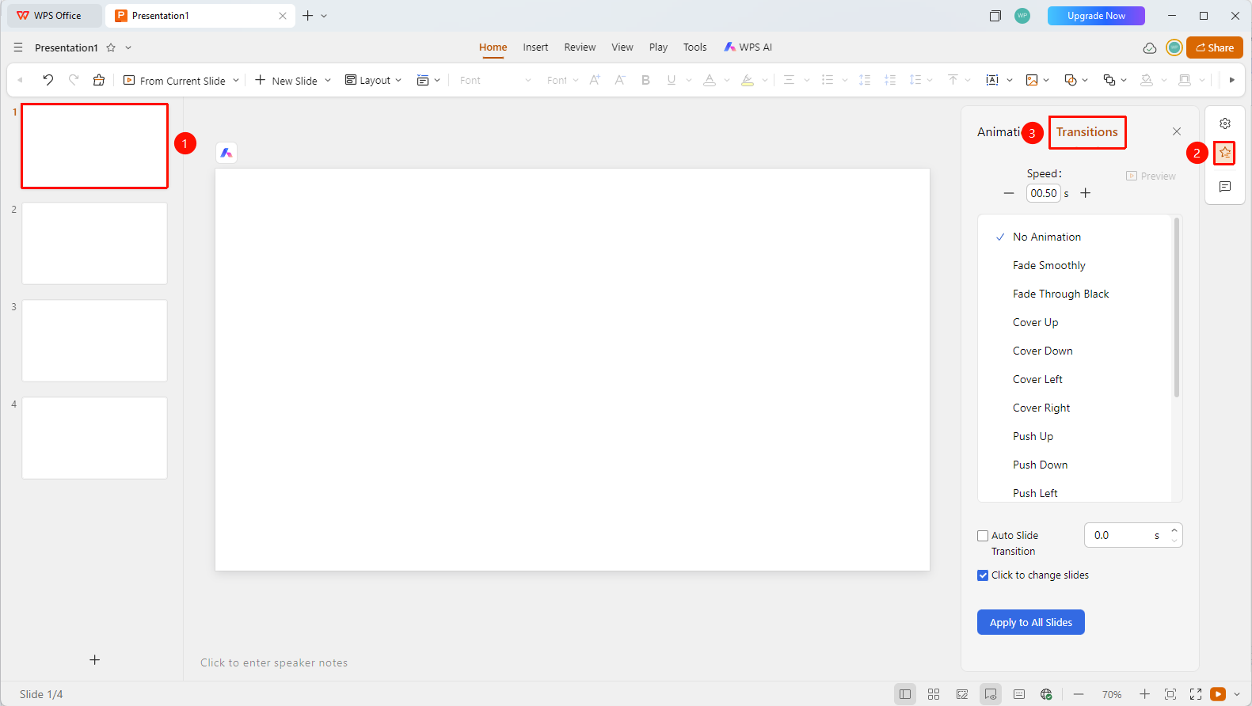Click the Insert Picture icon
Screen dimensions: 1252x706
tap(1032, 80)
